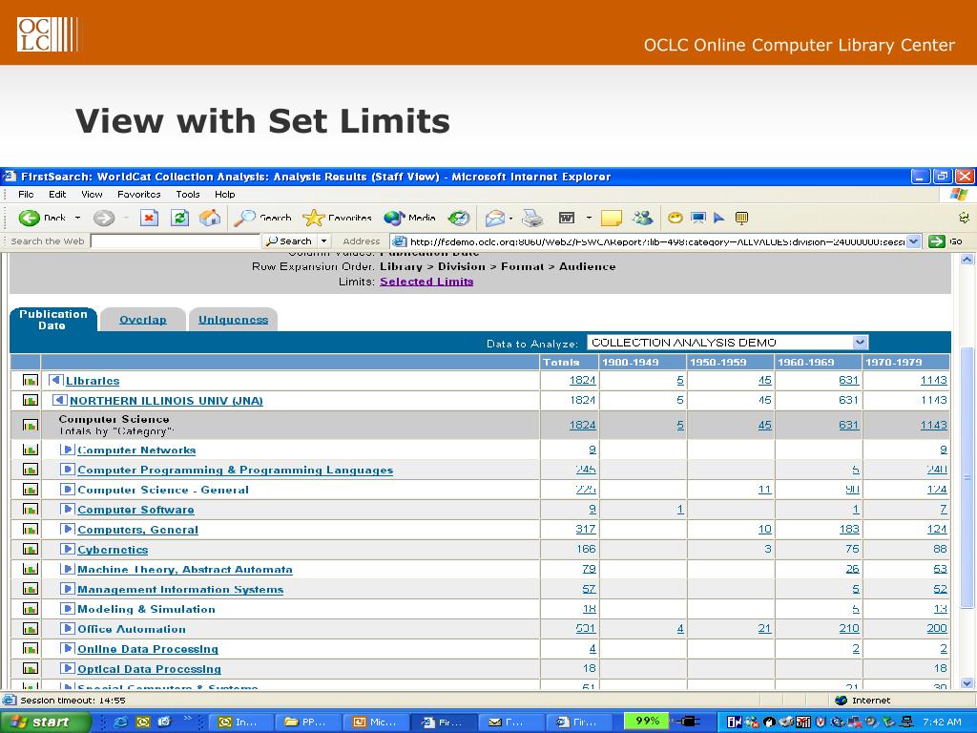Open Management Information Systems link
This screenshot has width=977, height=733.
[x=180, y=590]
